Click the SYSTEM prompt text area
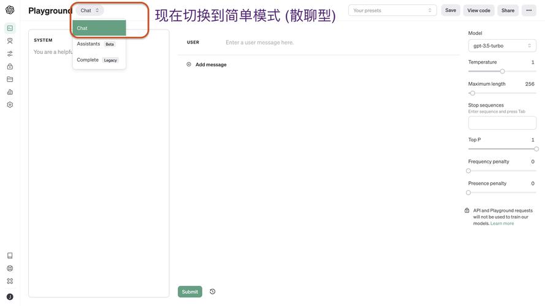The width and height of the screenshot is (545, 306). (x=99, y=172)
